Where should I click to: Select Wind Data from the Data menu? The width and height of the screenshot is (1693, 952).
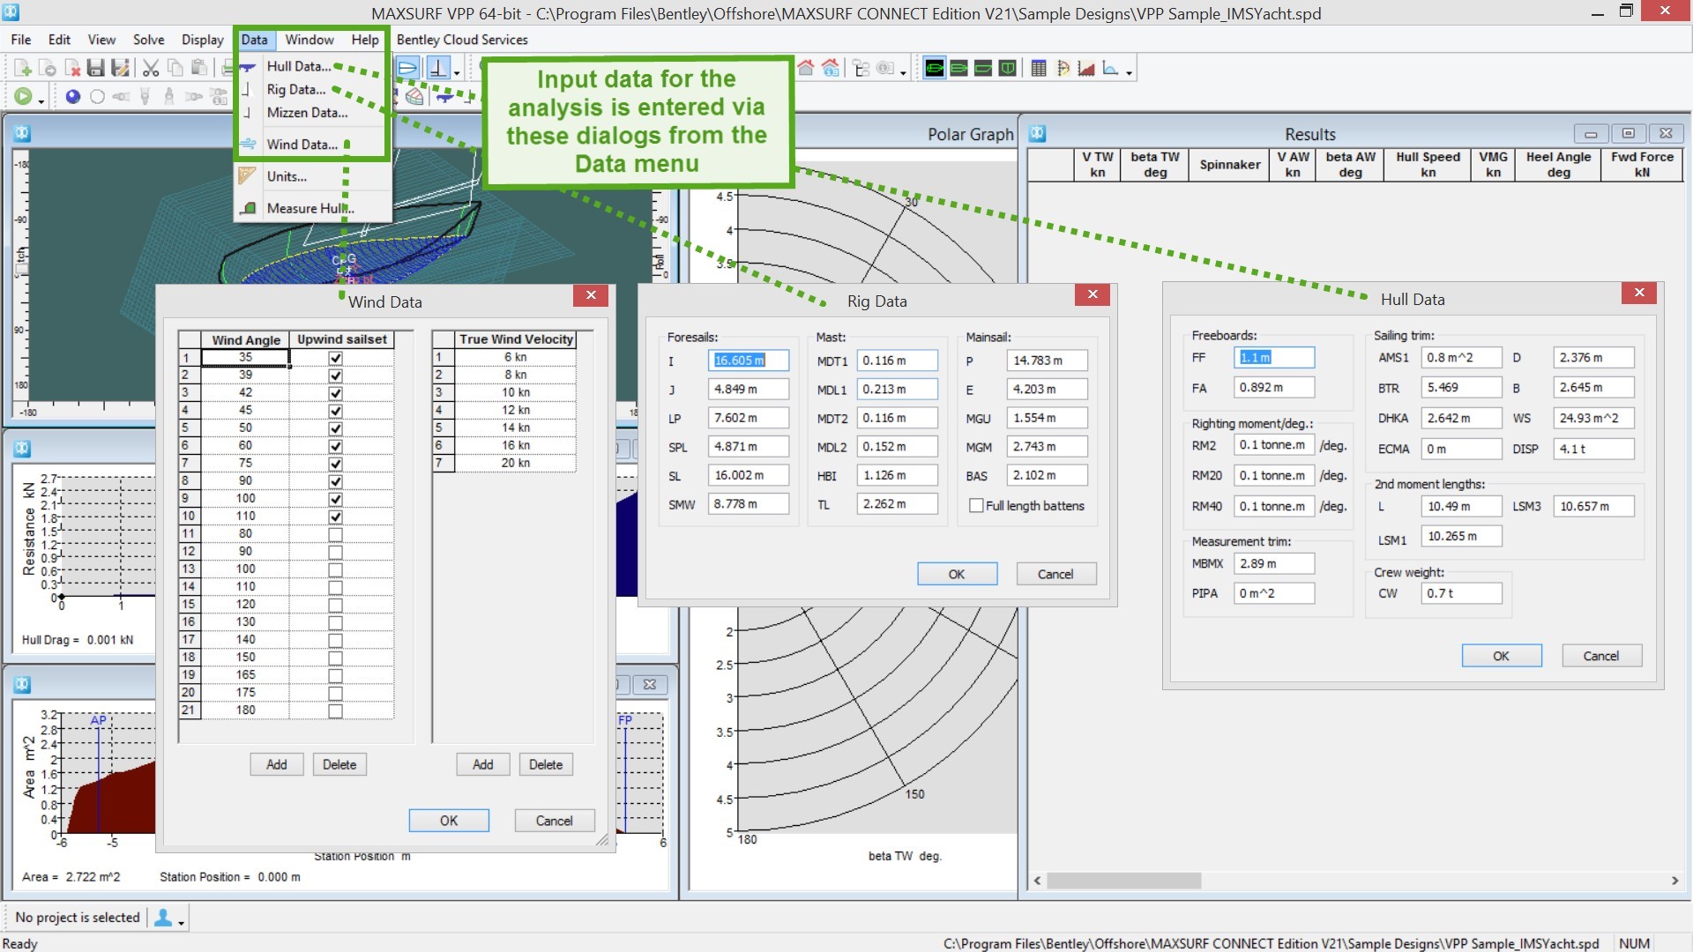tap(302, 144)
